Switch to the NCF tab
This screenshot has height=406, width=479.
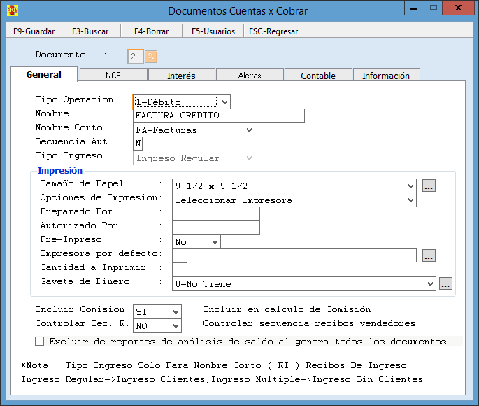pos(113,76)
